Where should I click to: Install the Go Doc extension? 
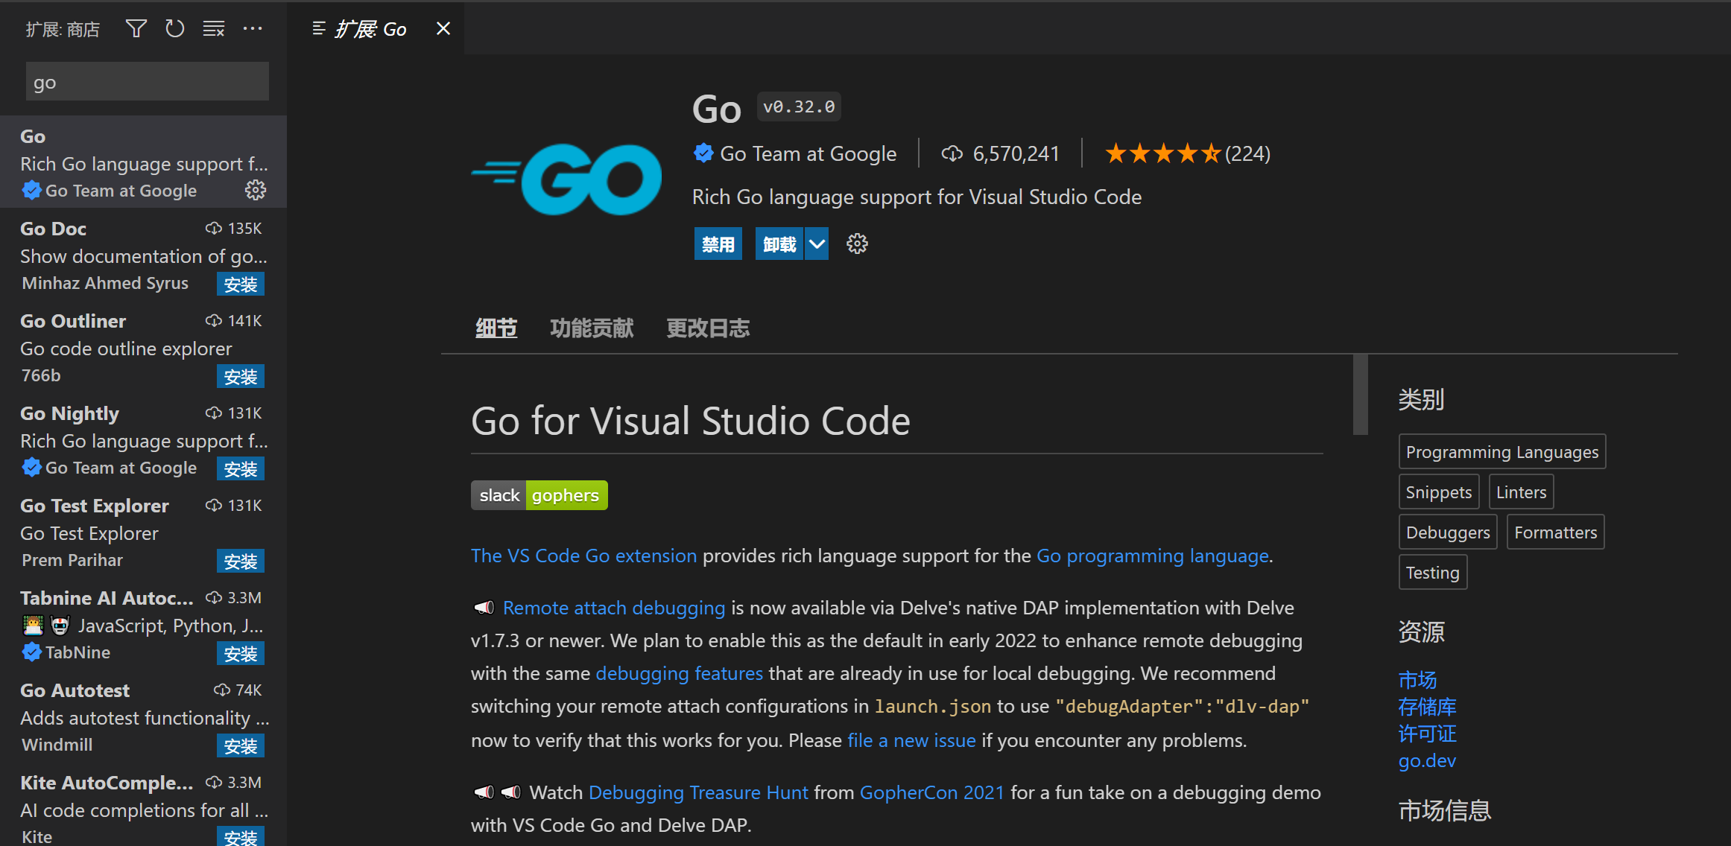(x=240, y=284)
